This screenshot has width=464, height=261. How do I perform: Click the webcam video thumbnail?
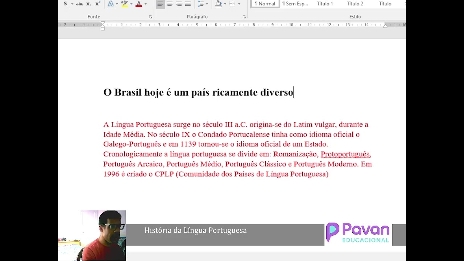coord(92,236)
